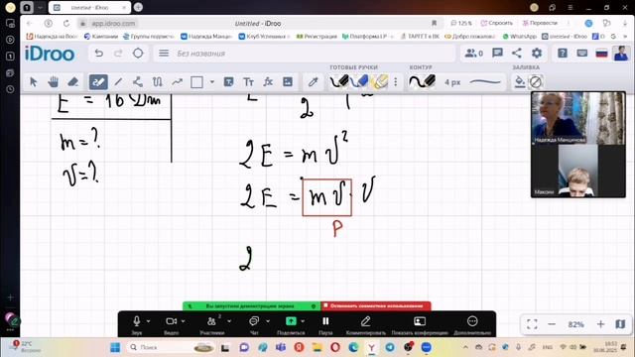The height and width of the screenshot is (357, 635).
Task: Open the fill color bucket
Action: (x=520, y=82)
